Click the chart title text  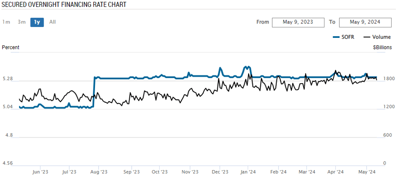pos(64,5)
